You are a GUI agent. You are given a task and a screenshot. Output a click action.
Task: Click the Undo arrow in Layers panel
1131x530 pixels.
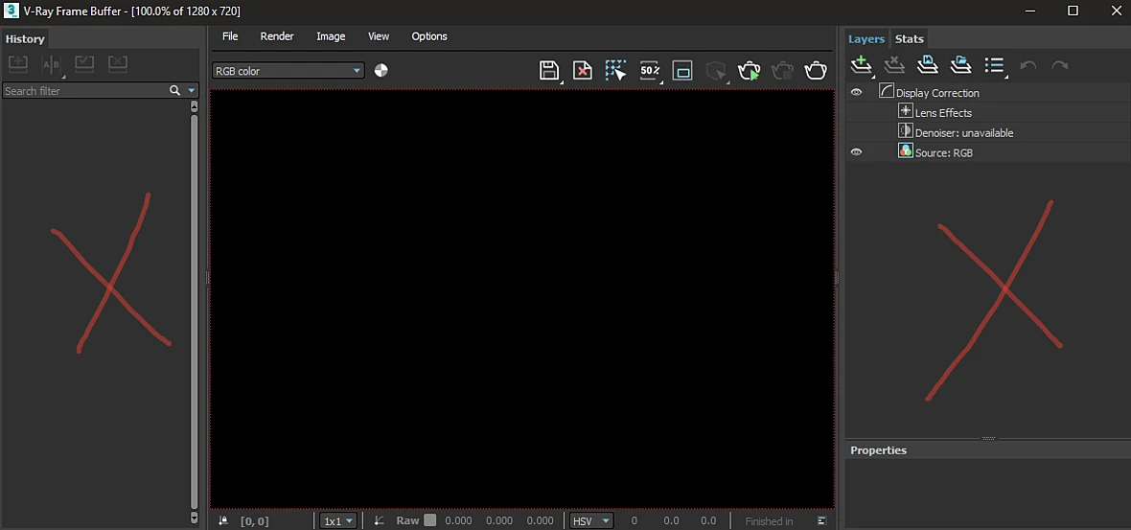[x=1027, y=65]
